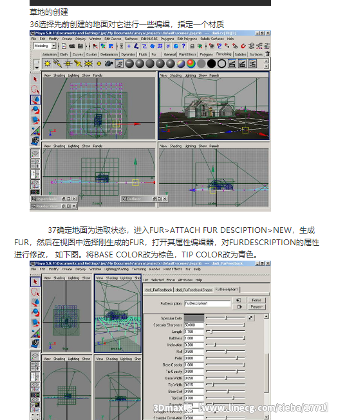Image resolution: width=354 pixels, height=420 pixels.
Task: Click the Ambient Light shelf icon
Action: pos(47,64)
